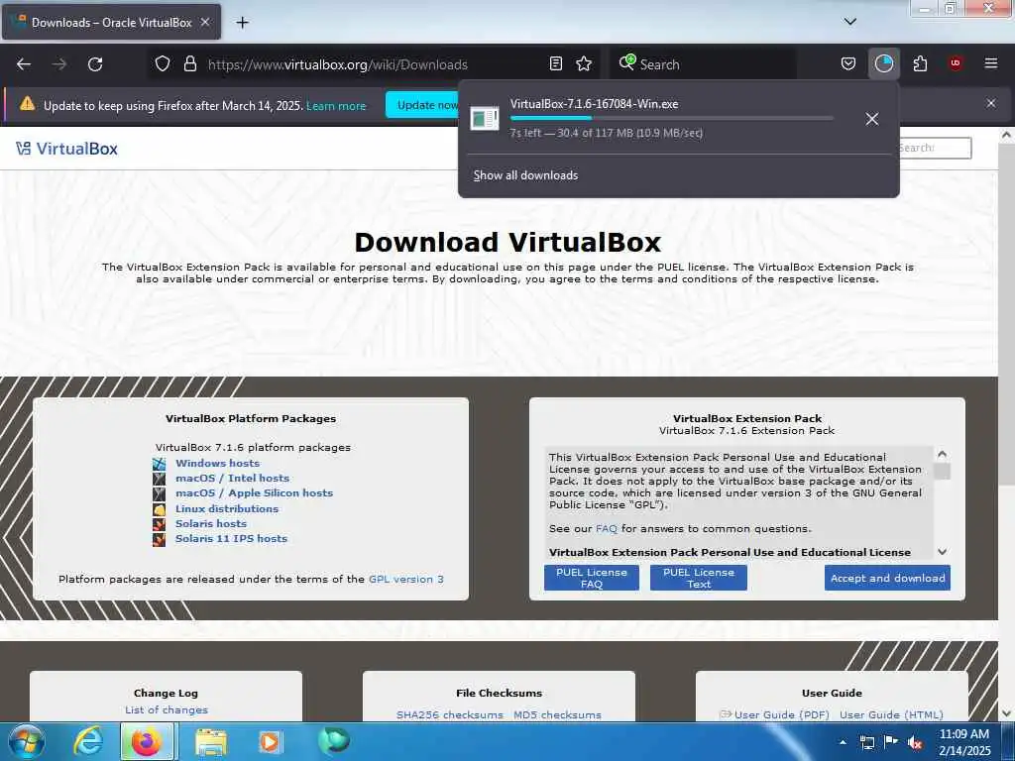Screen dimensions: 1015x761
Task: Focus the VirtualBox site search field
Action: click(x=936, y=148)
